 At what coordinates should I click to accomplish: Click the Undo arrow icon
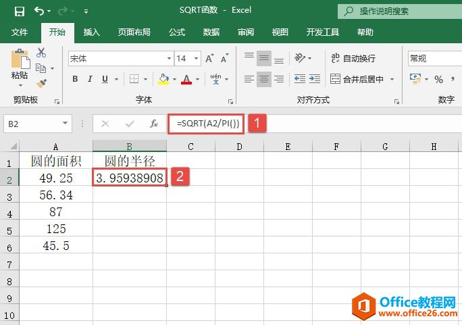coord(39,11)
